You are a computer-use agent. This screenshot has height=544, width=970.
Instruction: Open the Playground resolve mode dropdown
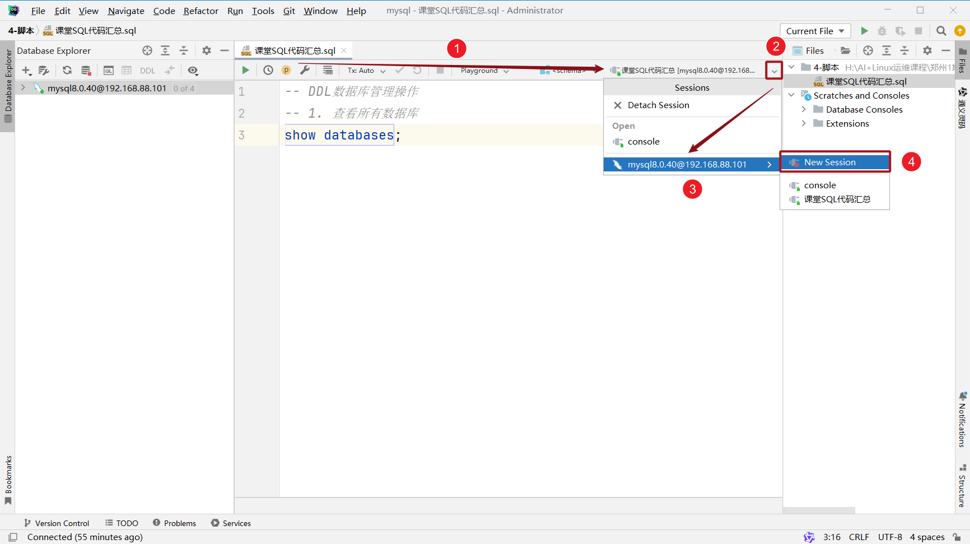[484, 71]
